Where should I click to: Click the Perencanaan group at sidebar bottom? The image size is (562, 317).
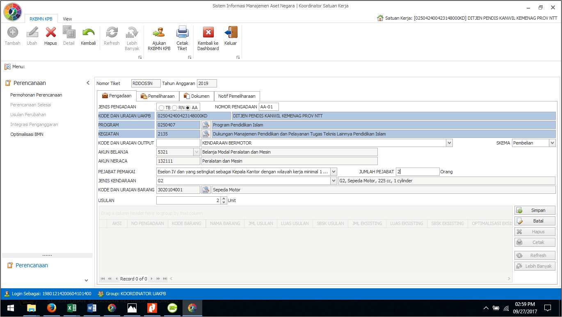32,265
